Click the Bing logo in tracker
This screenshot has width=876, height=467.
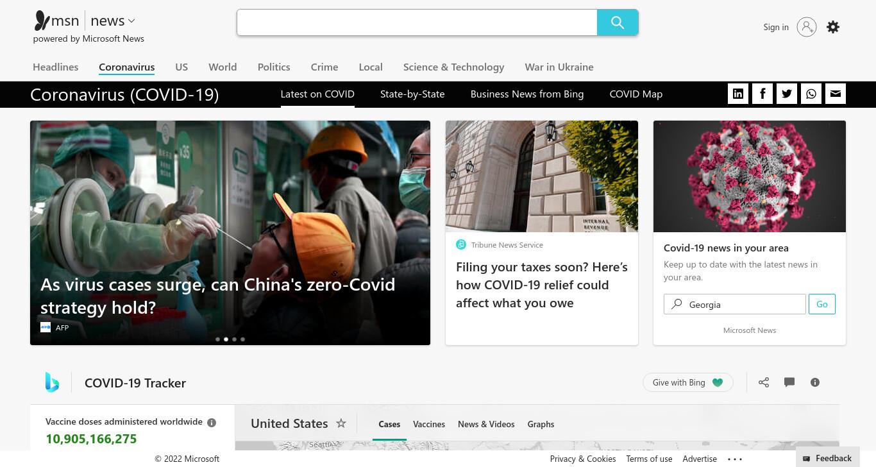coord(52,382)
